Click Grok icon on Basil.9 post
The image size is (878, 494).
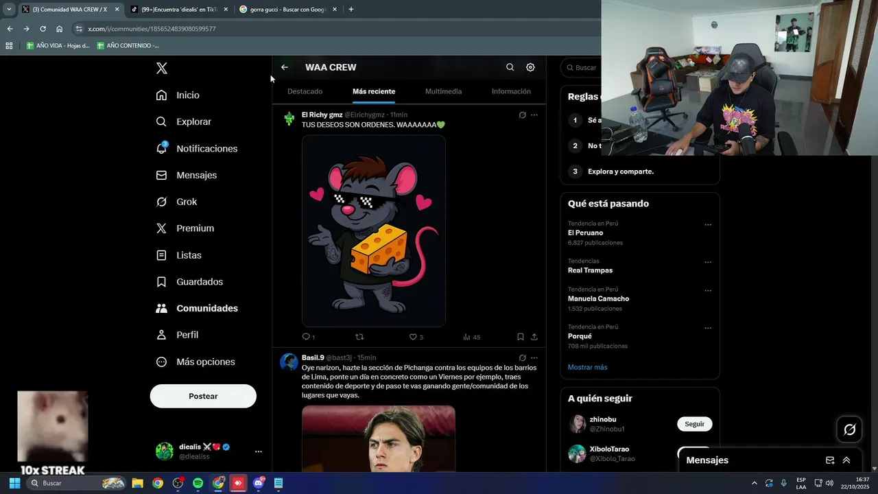[x=523, y=358]
